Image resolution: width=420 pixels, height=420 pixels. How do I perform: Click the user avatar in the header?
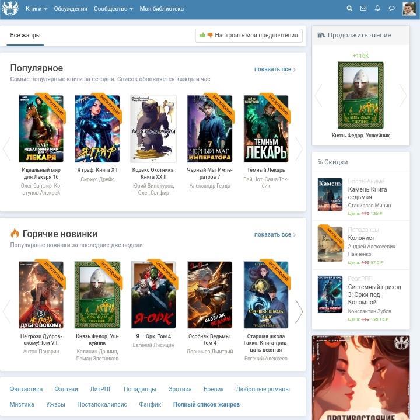[x=409, y=9]
